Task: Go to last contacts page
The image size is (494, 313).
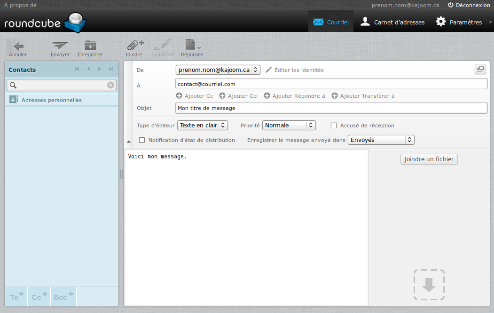Action: pyautogui.click(x=111, y=69)
